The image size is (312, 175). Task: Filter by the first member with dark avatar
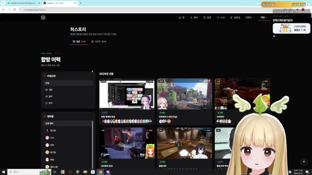(67, 130)
